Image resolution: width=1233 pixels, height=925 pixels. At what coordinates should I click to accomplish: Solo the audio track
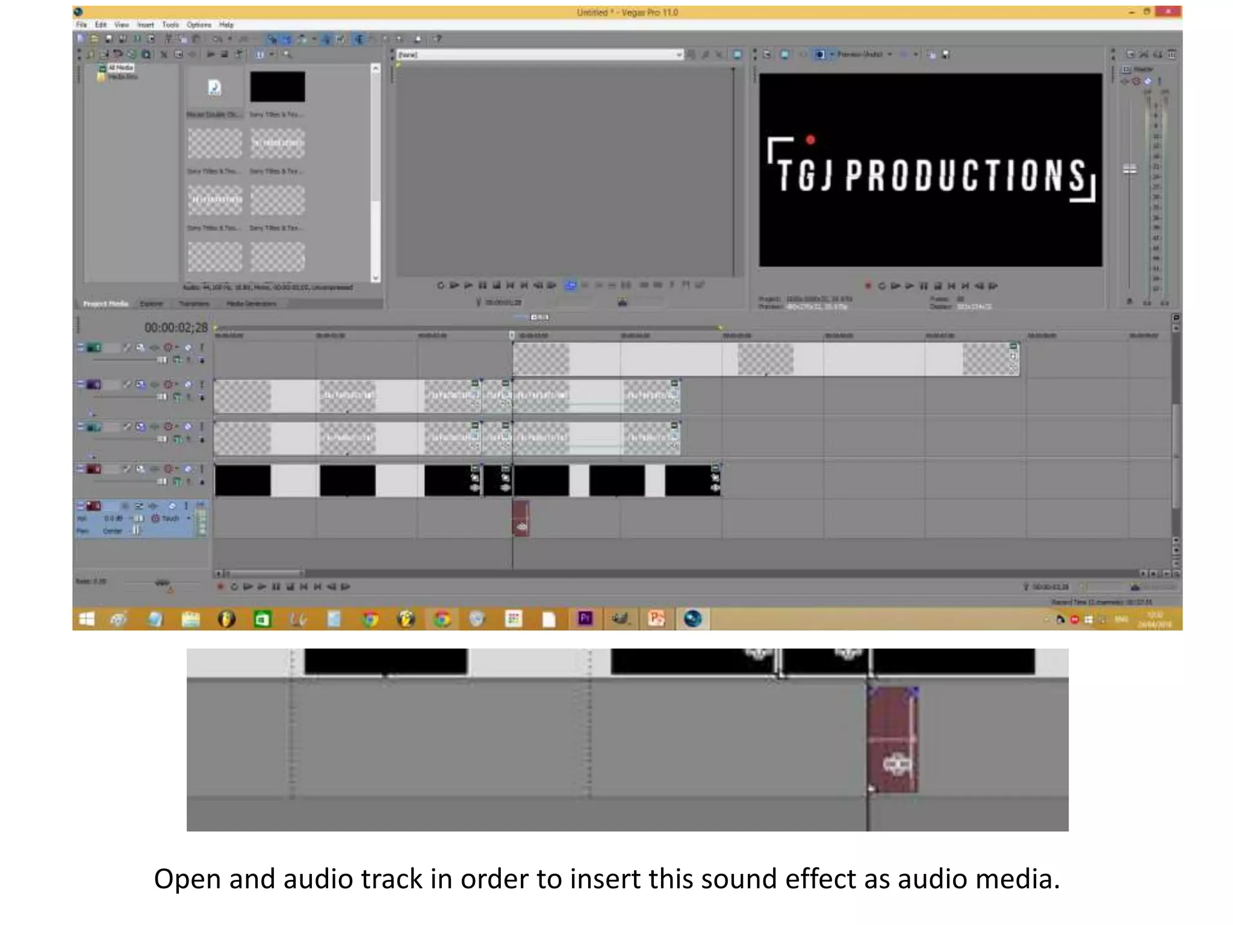tap(186, 506)
